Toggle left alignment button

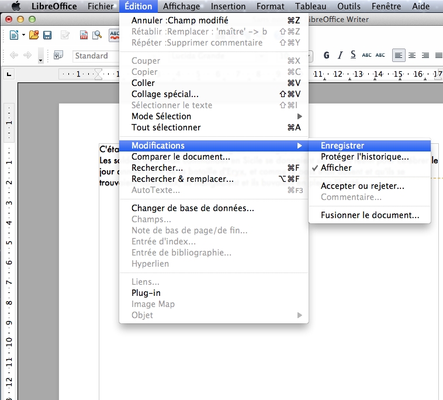point(399,56)
